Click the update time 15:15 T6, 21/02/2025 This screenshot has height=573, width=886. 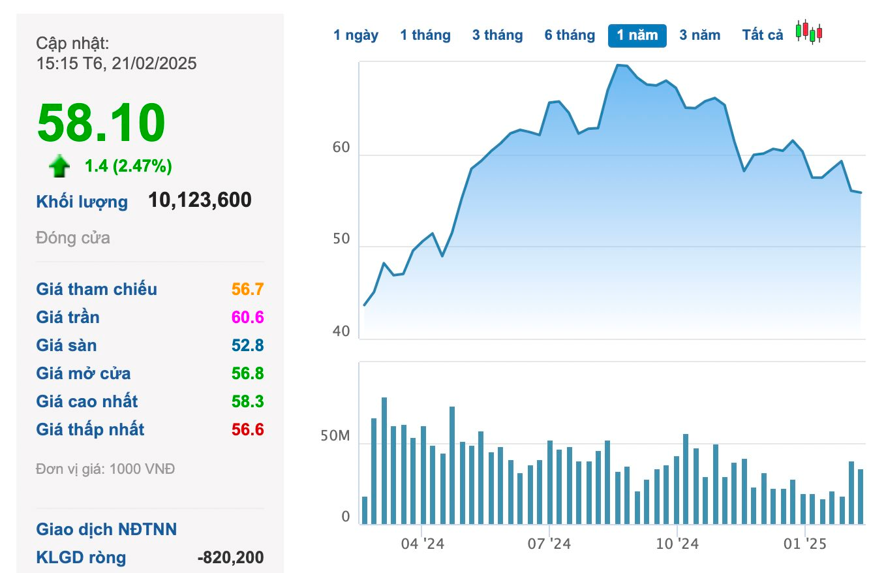coord(116,63)
